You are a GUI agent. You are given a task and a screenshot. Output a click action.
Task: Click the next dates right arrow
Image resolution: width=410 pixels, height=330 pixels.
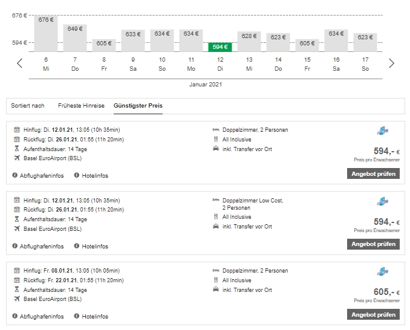pos(391,63)
